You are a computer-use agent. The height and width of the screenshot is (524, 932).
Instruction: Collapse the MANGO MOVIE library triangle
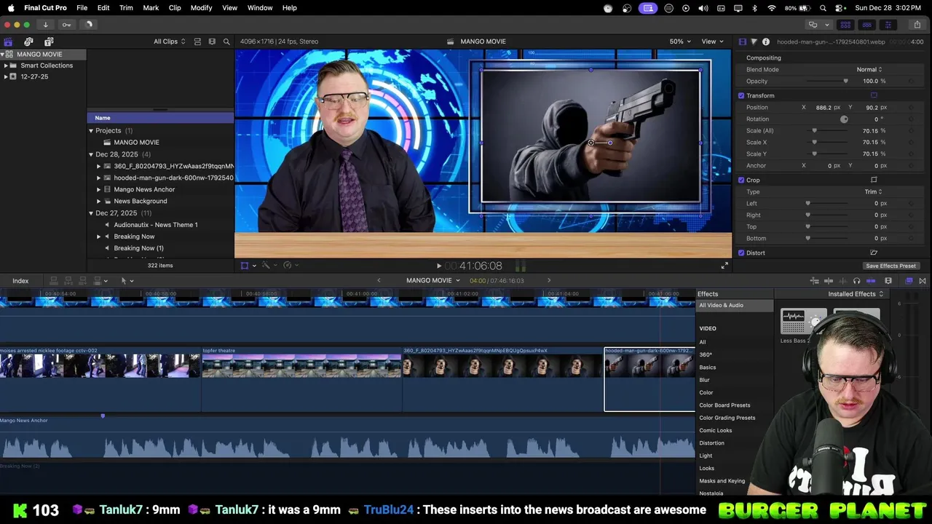pyautogui.click(x=2, y=55)
